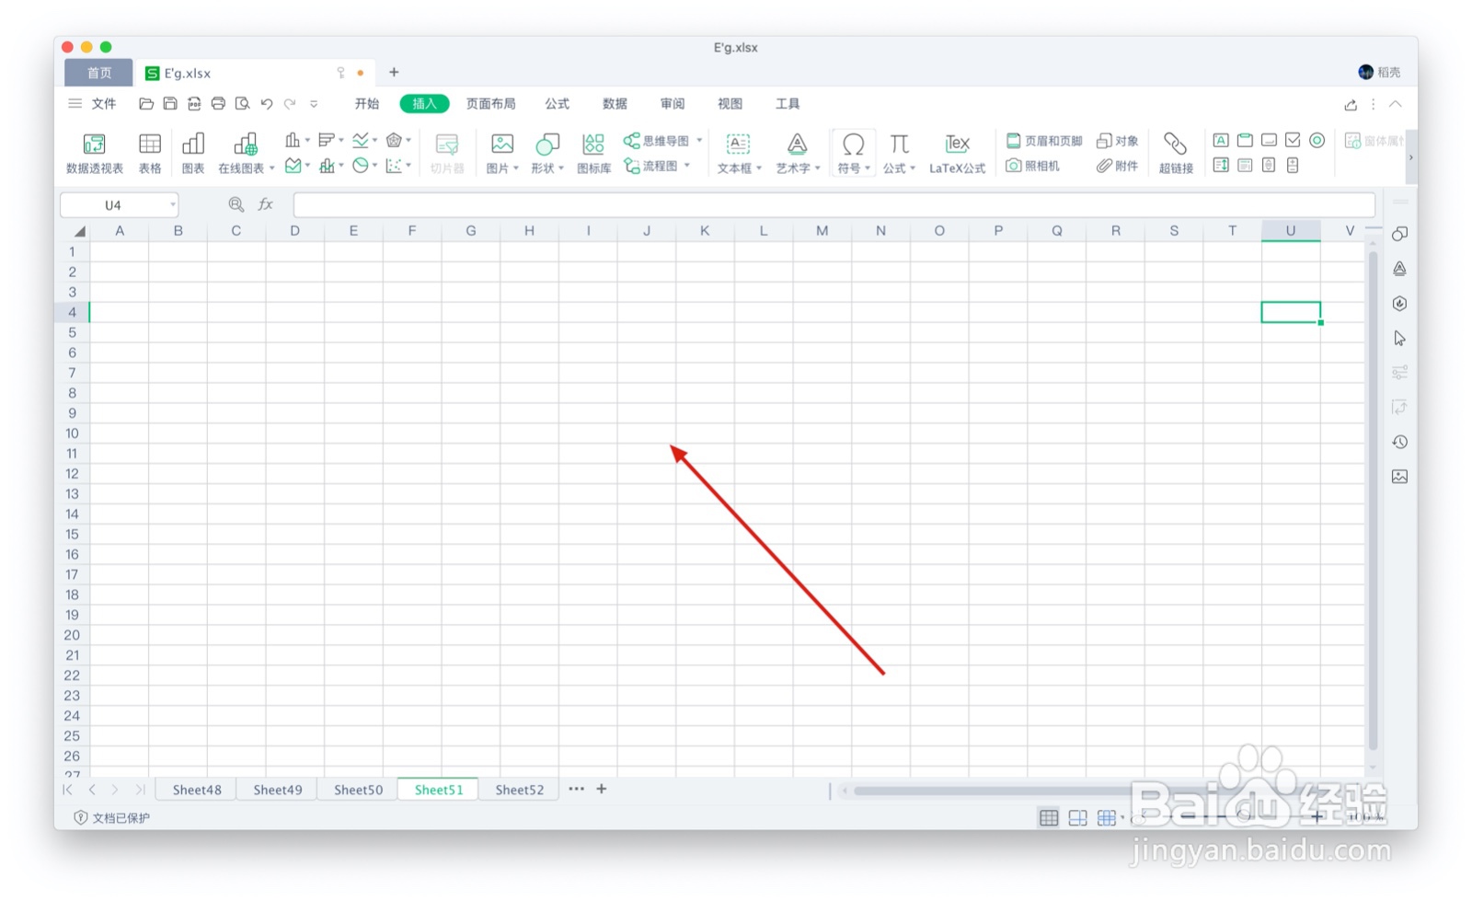Open the shapes icon in right sidebar

click(x=1399, y=234)
